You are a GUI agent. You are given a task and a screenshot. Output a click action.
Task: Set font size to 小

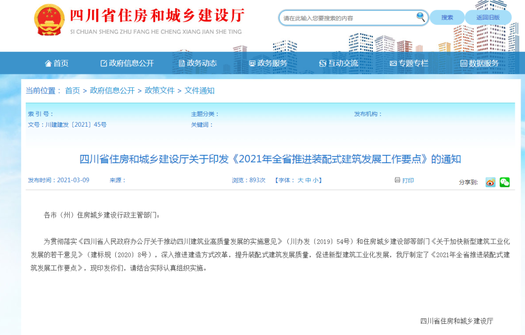[x=315, y=180]
